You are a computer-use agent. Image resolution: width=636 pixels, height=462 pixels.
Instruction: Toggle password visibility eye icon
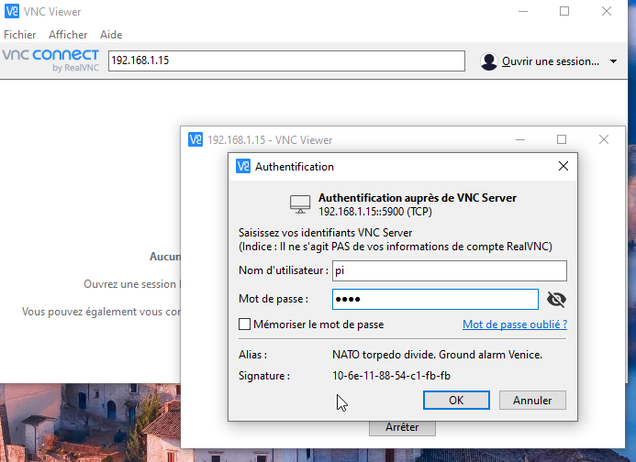(556, 300)
